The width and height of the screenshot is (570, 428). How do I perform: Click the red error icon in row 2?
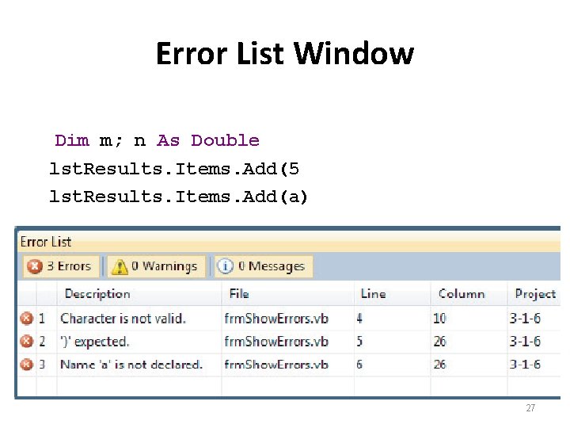(x=27, y=342)
